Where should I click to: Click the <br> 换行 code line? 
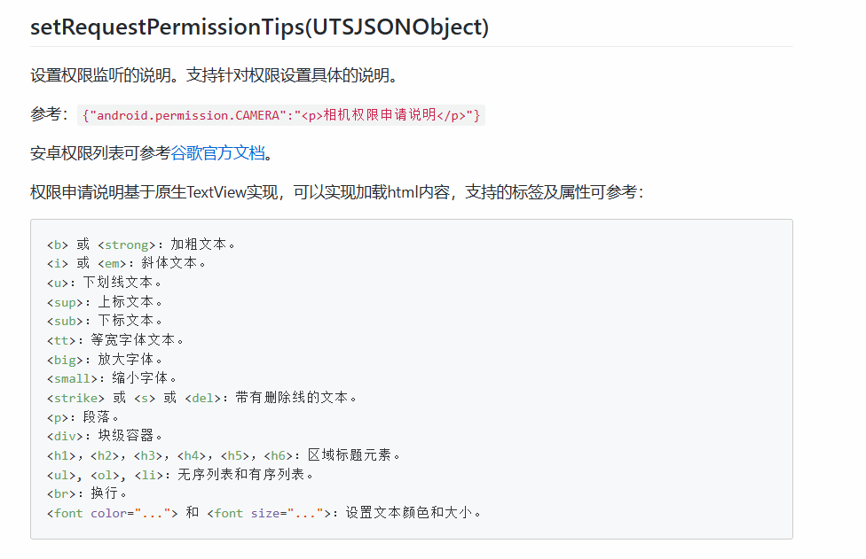[87, 493]
